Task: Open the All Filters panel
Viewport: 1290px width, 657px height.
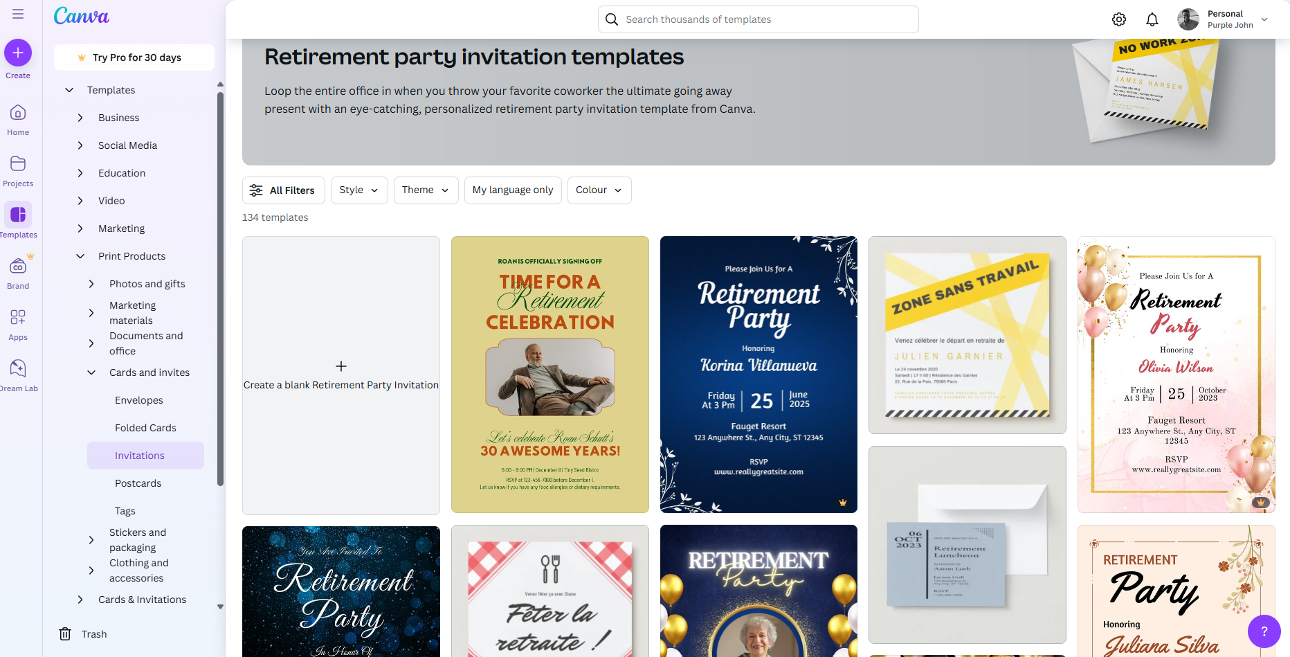Action: tap(283, 190)
